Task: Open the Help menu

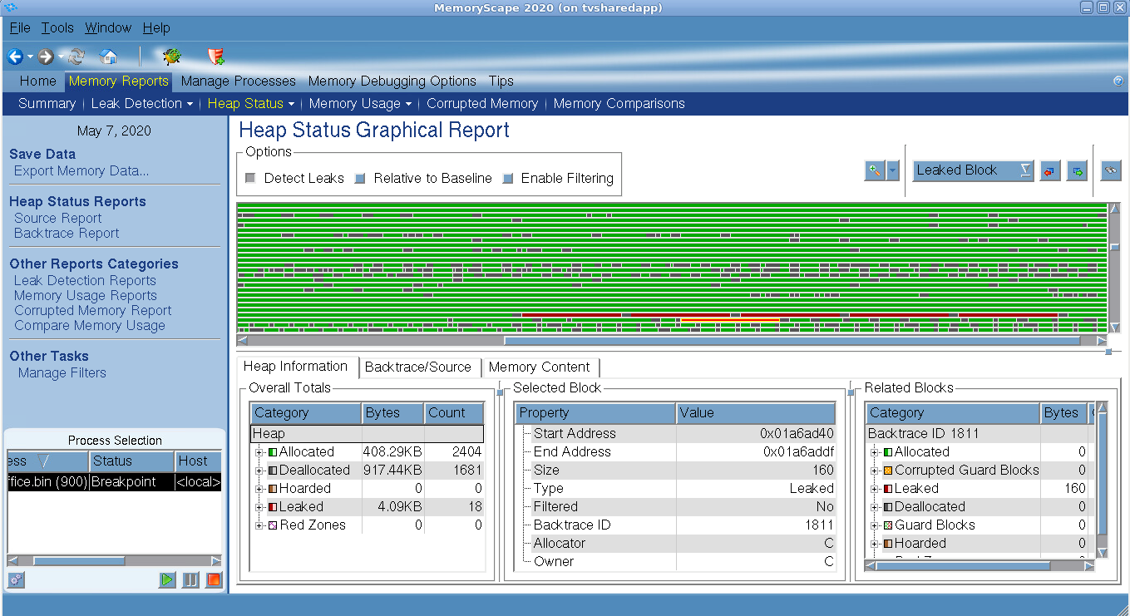Action: coord(156,28)
